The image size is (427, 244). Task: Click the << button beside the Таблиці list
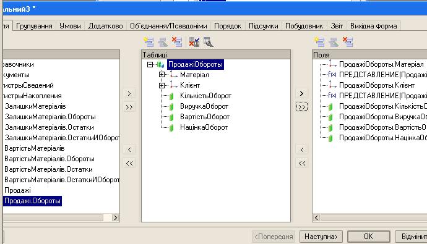pyautogui.click(x=129, y=163)
